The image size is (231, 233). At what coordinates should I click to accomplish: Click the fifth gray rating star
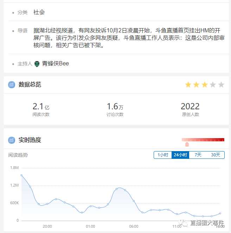[x=221, y=85]
